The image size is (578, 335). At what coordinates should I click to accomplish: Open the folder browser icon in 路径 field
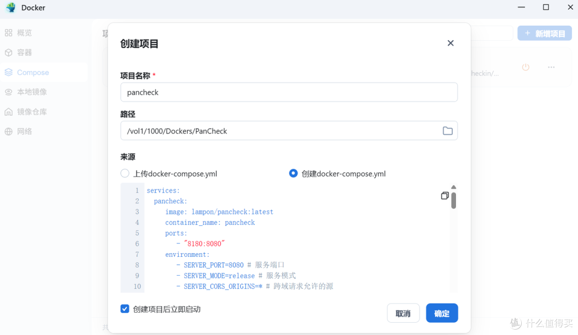[x=447, y=131]
